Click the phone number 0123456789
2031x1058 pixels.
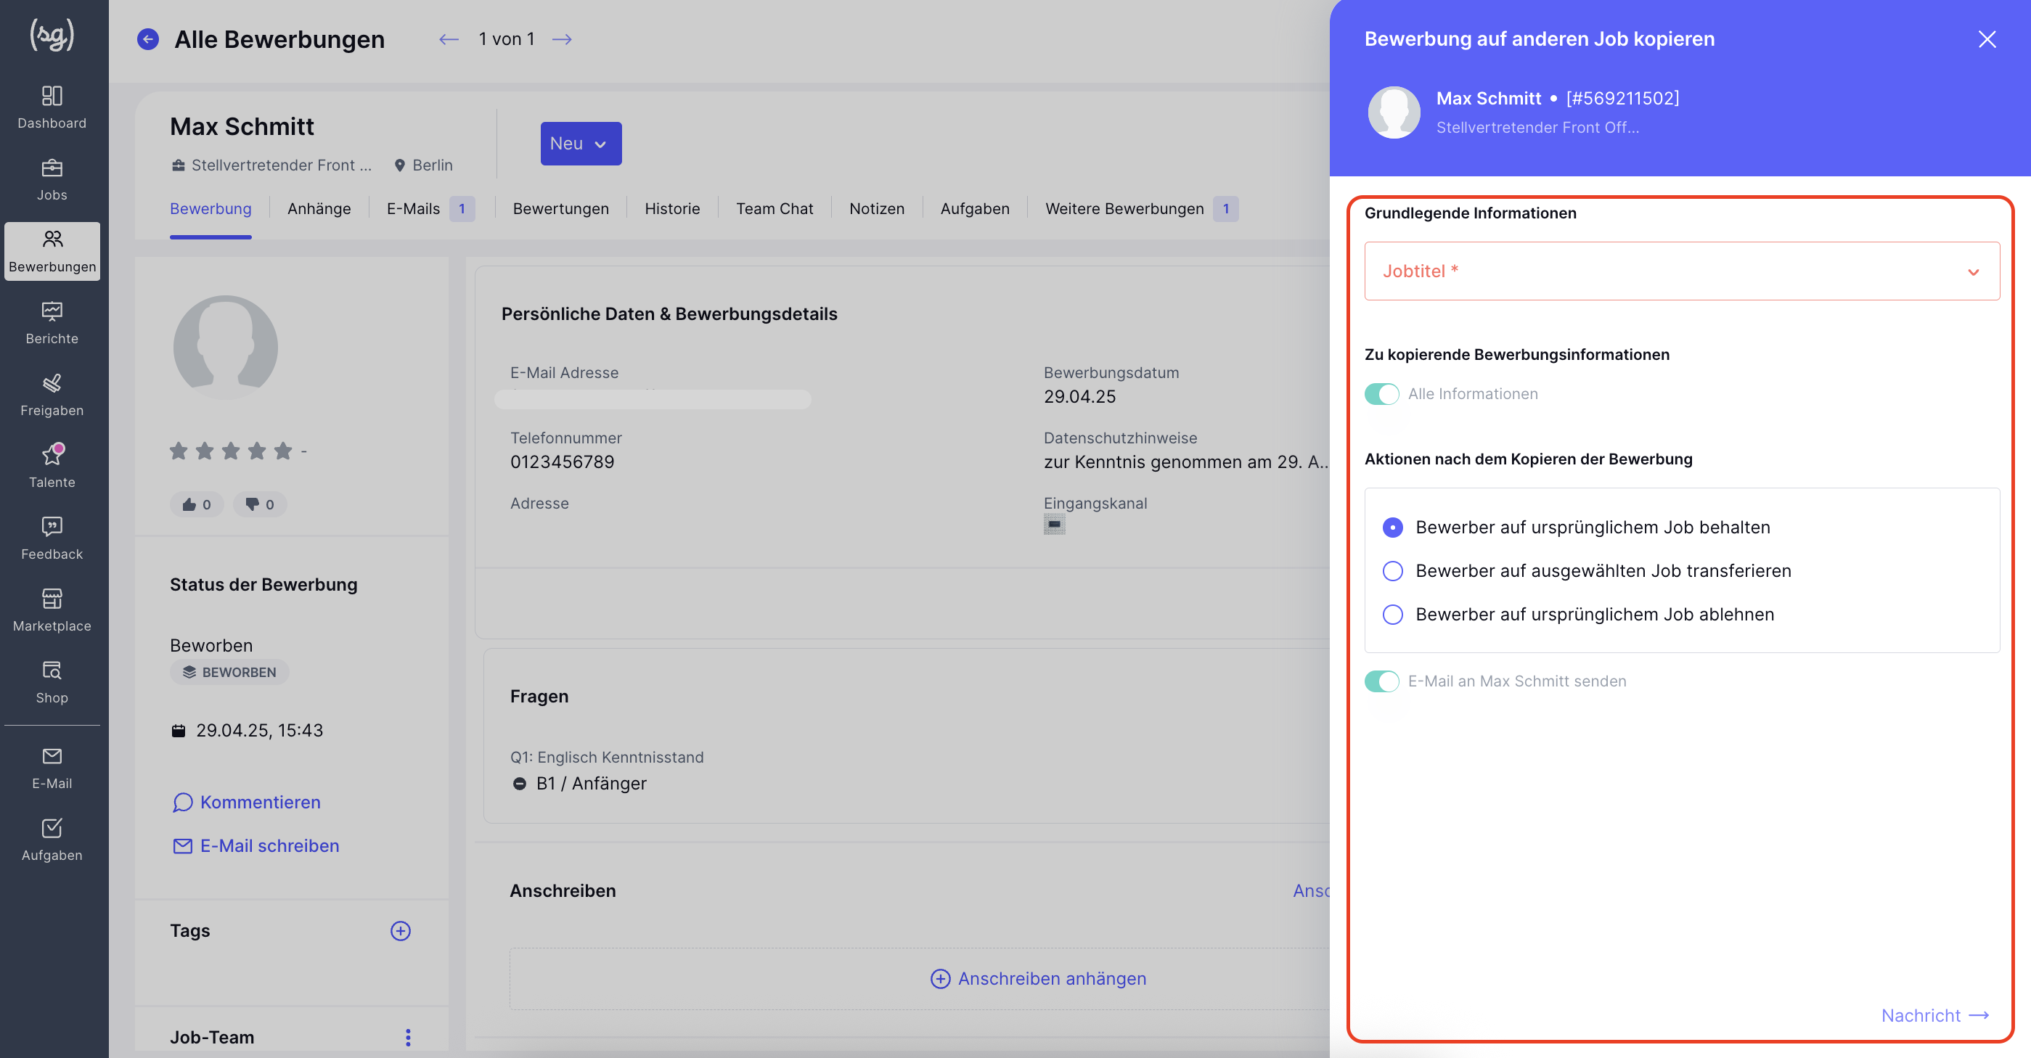(562, 462)
